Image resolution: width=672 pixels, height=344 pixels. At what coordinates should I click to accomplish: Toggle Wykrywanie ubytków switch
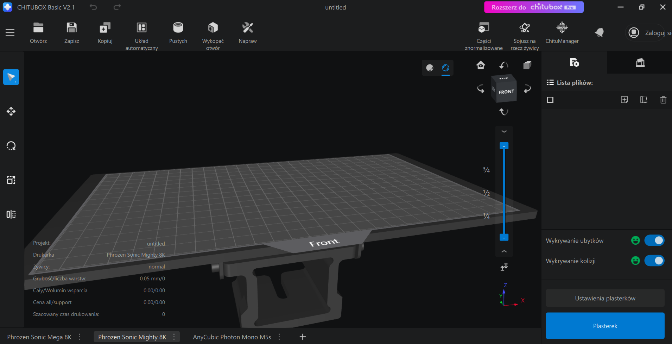(x=654, y=240)
